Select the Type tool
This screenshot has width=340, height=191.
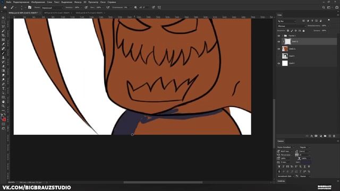[x=3, y=89]
